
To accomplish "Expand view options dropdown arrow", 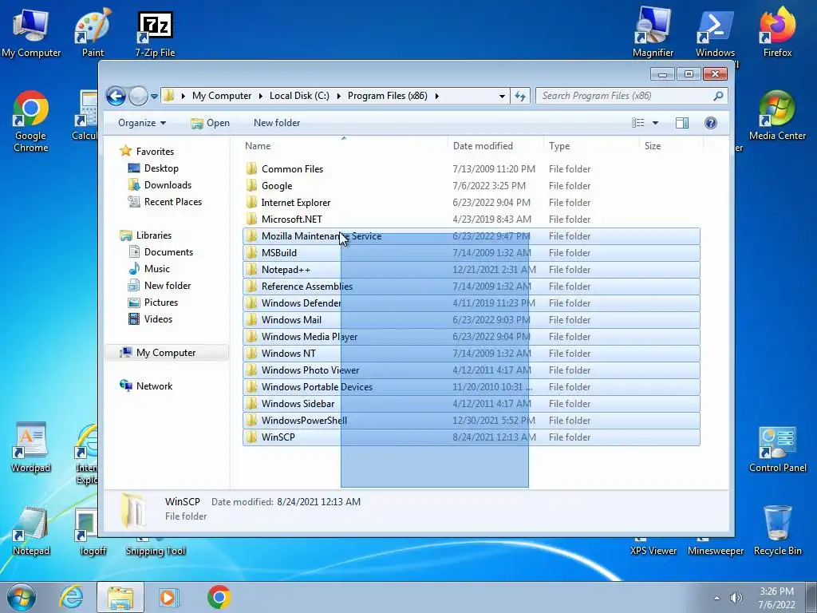I will pyautogui.click(x=656, y=123).
